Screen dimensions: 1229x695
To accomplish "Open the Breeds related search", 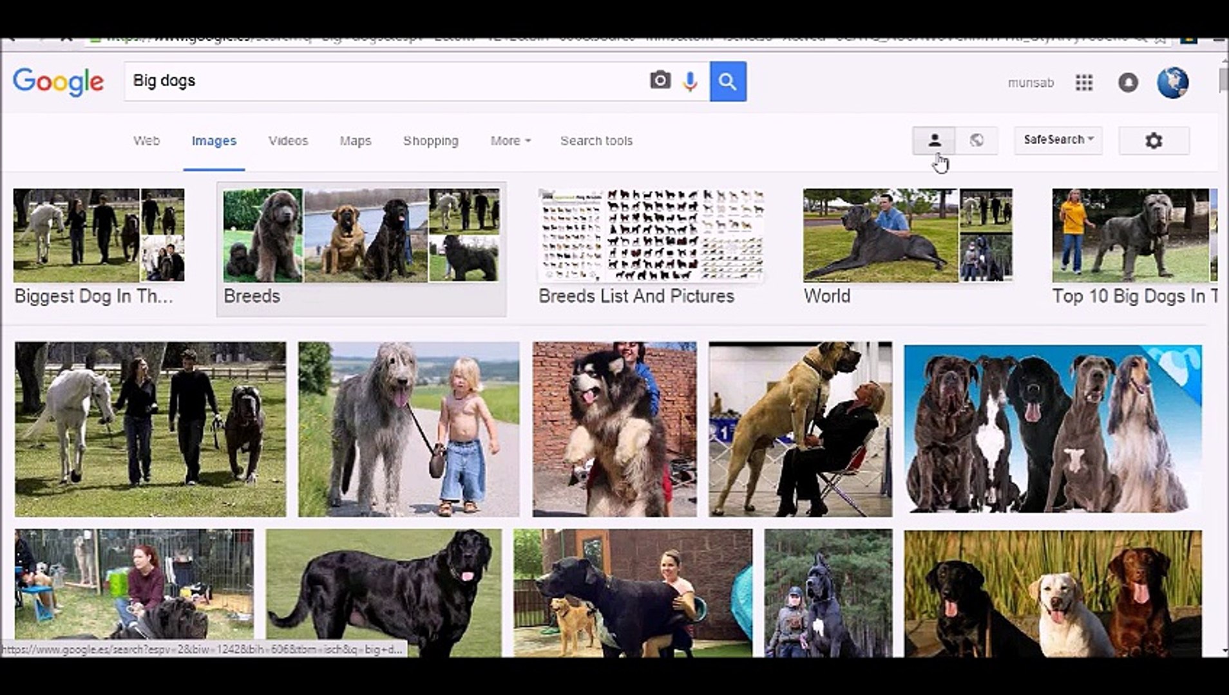I will pyautogui.click(x=361, y=248).
